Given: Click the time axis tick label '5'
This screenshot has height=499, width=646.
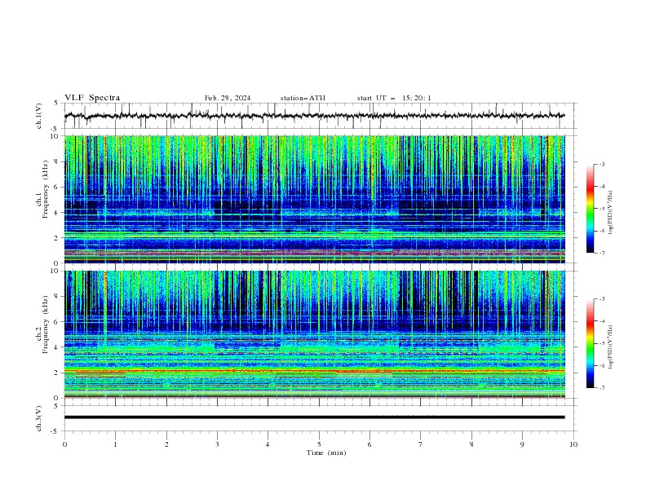Looking at the screenshot, I should point(319,444).
